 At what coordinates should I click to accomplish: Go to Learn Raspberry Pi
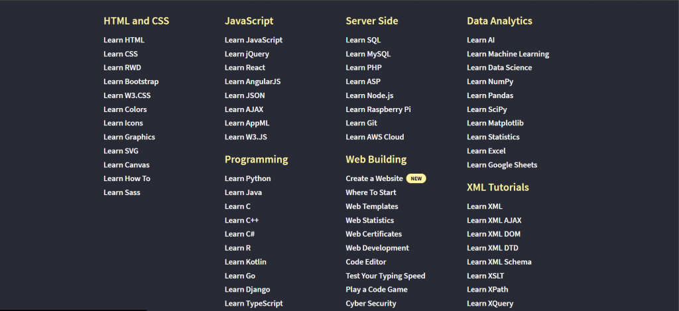(378, 109)
